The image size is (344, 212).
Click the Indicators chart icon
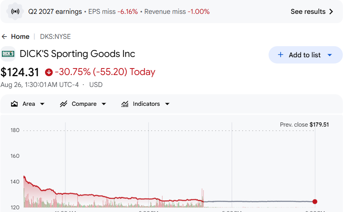tap(125, 104)
